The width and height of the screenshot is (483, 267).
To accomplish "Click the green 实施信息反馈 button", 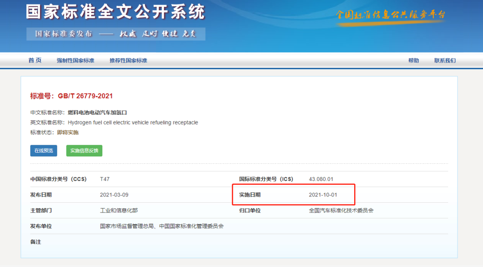I will (84, 151).
